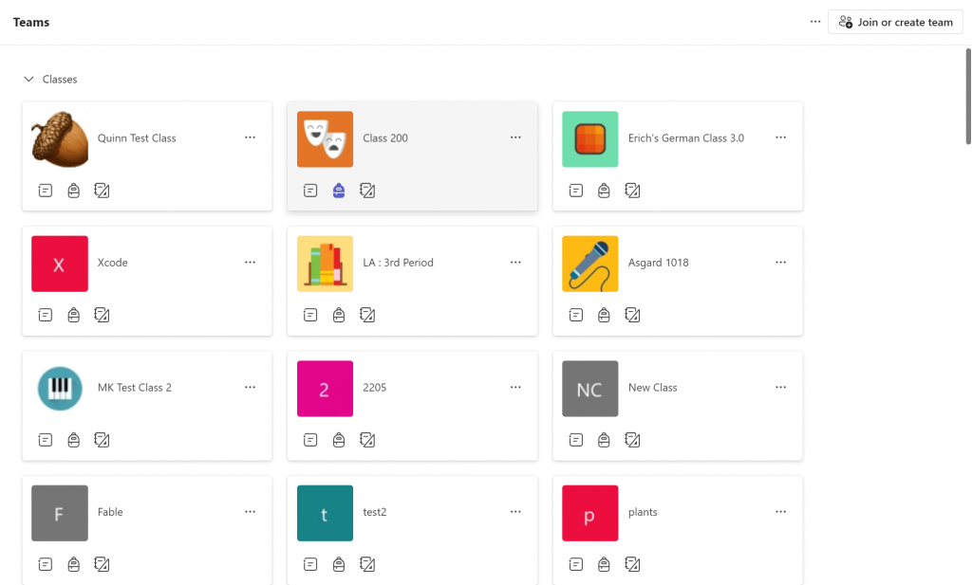
Task: Open the Xcode red X avatar
Action: click(60, 264)
